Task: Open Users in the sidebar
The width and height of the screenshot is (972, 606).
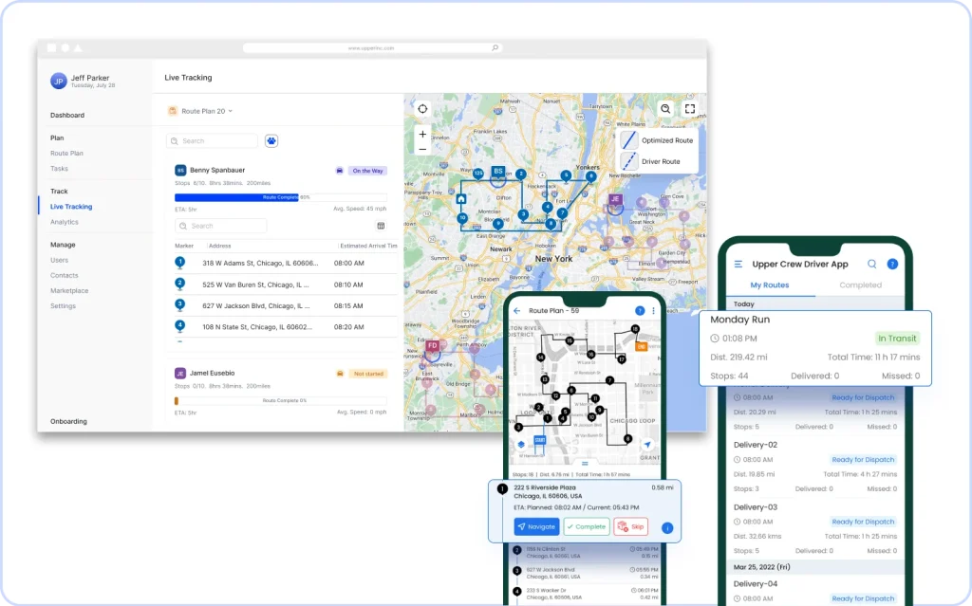Action: point(60,260)
